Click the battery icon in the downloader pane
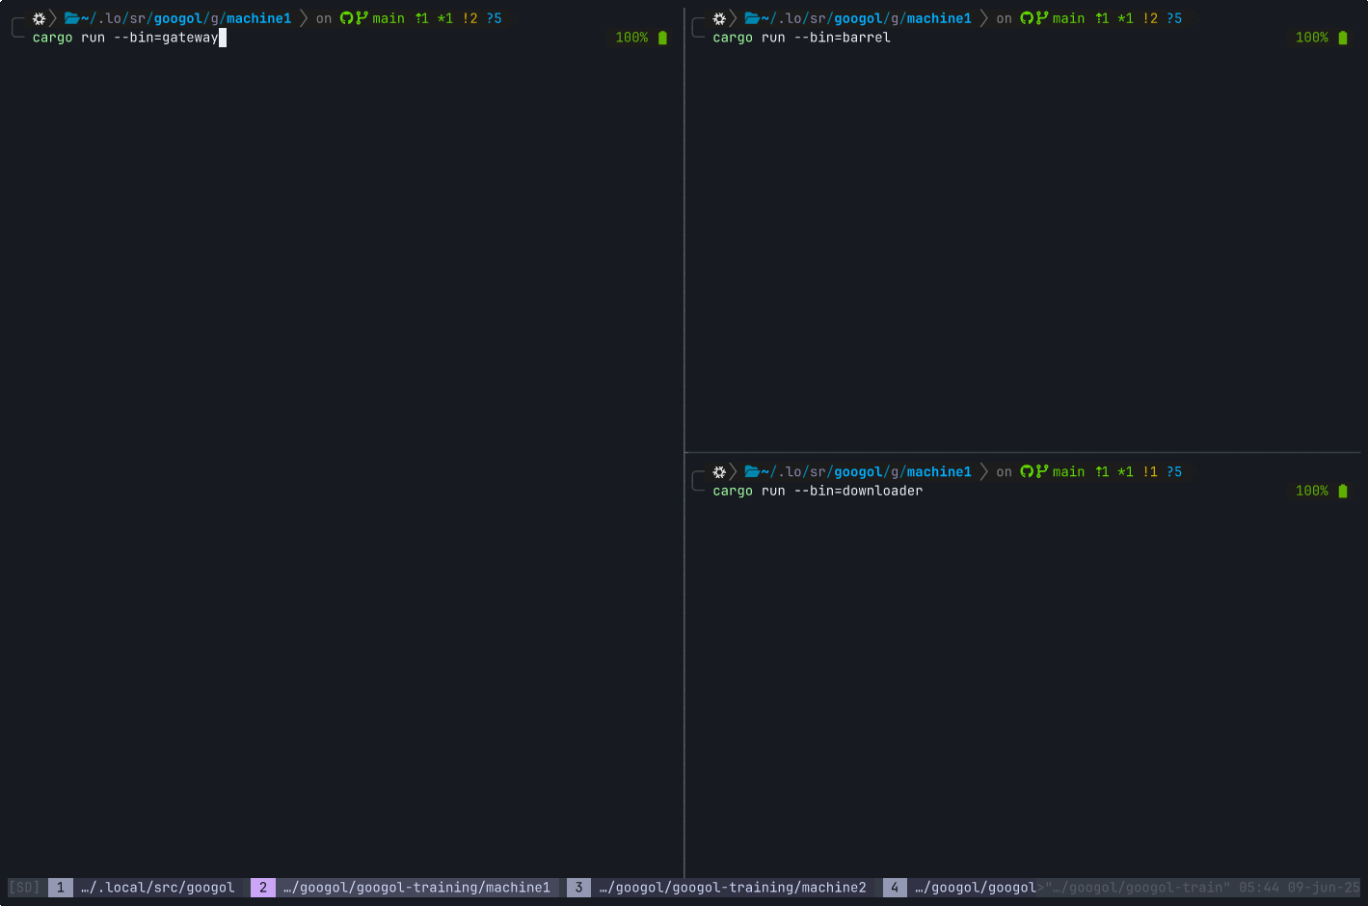The image size is (1368, 906). click(x=1343, y=491)
